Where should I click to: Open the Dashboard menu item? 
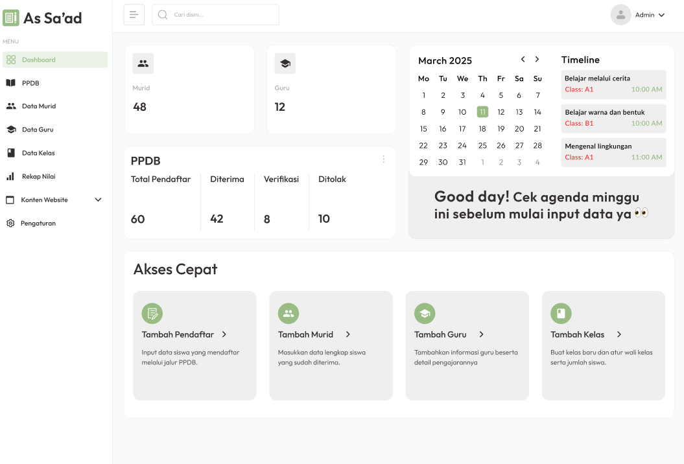click(x=55, y=60)
